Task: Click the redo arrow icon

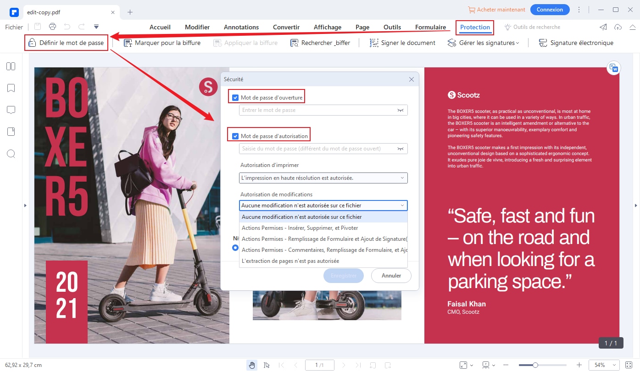Action: click(x=82, y=27)
